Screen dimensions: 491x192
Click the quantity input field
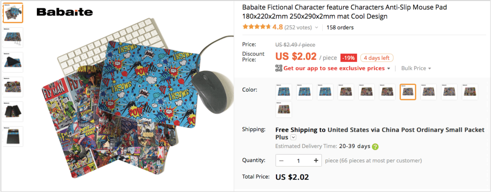tap(298, 161)
